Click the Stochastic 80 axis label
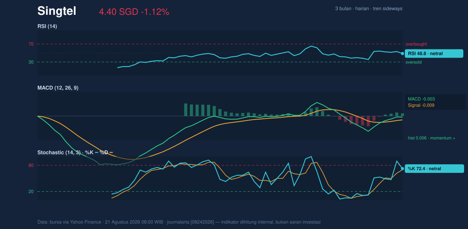Image resolution: width=468 pixels, height=229 pixels. click(31, 166)
